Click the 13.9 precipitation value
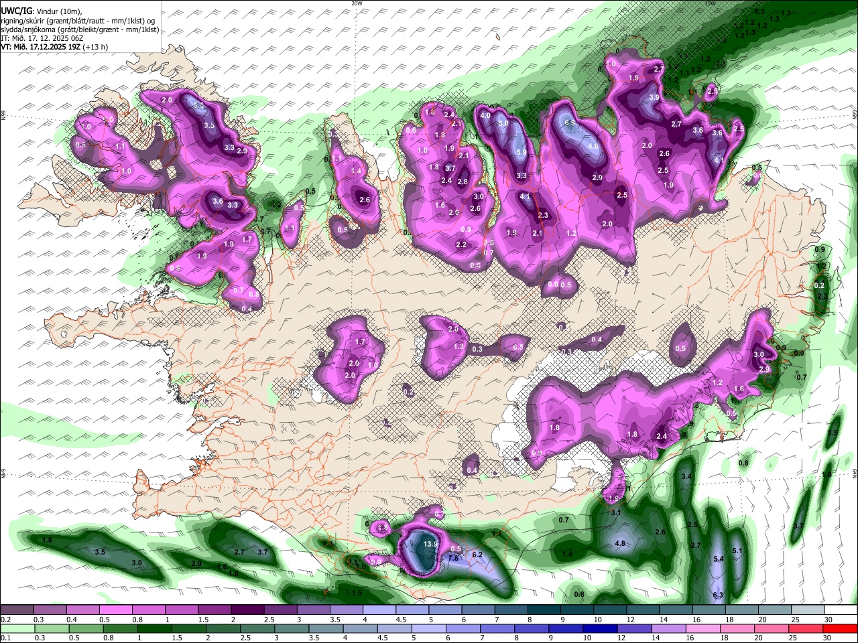Image resolution: width=858 pixels, height=643 pixels. click(431, 545)
